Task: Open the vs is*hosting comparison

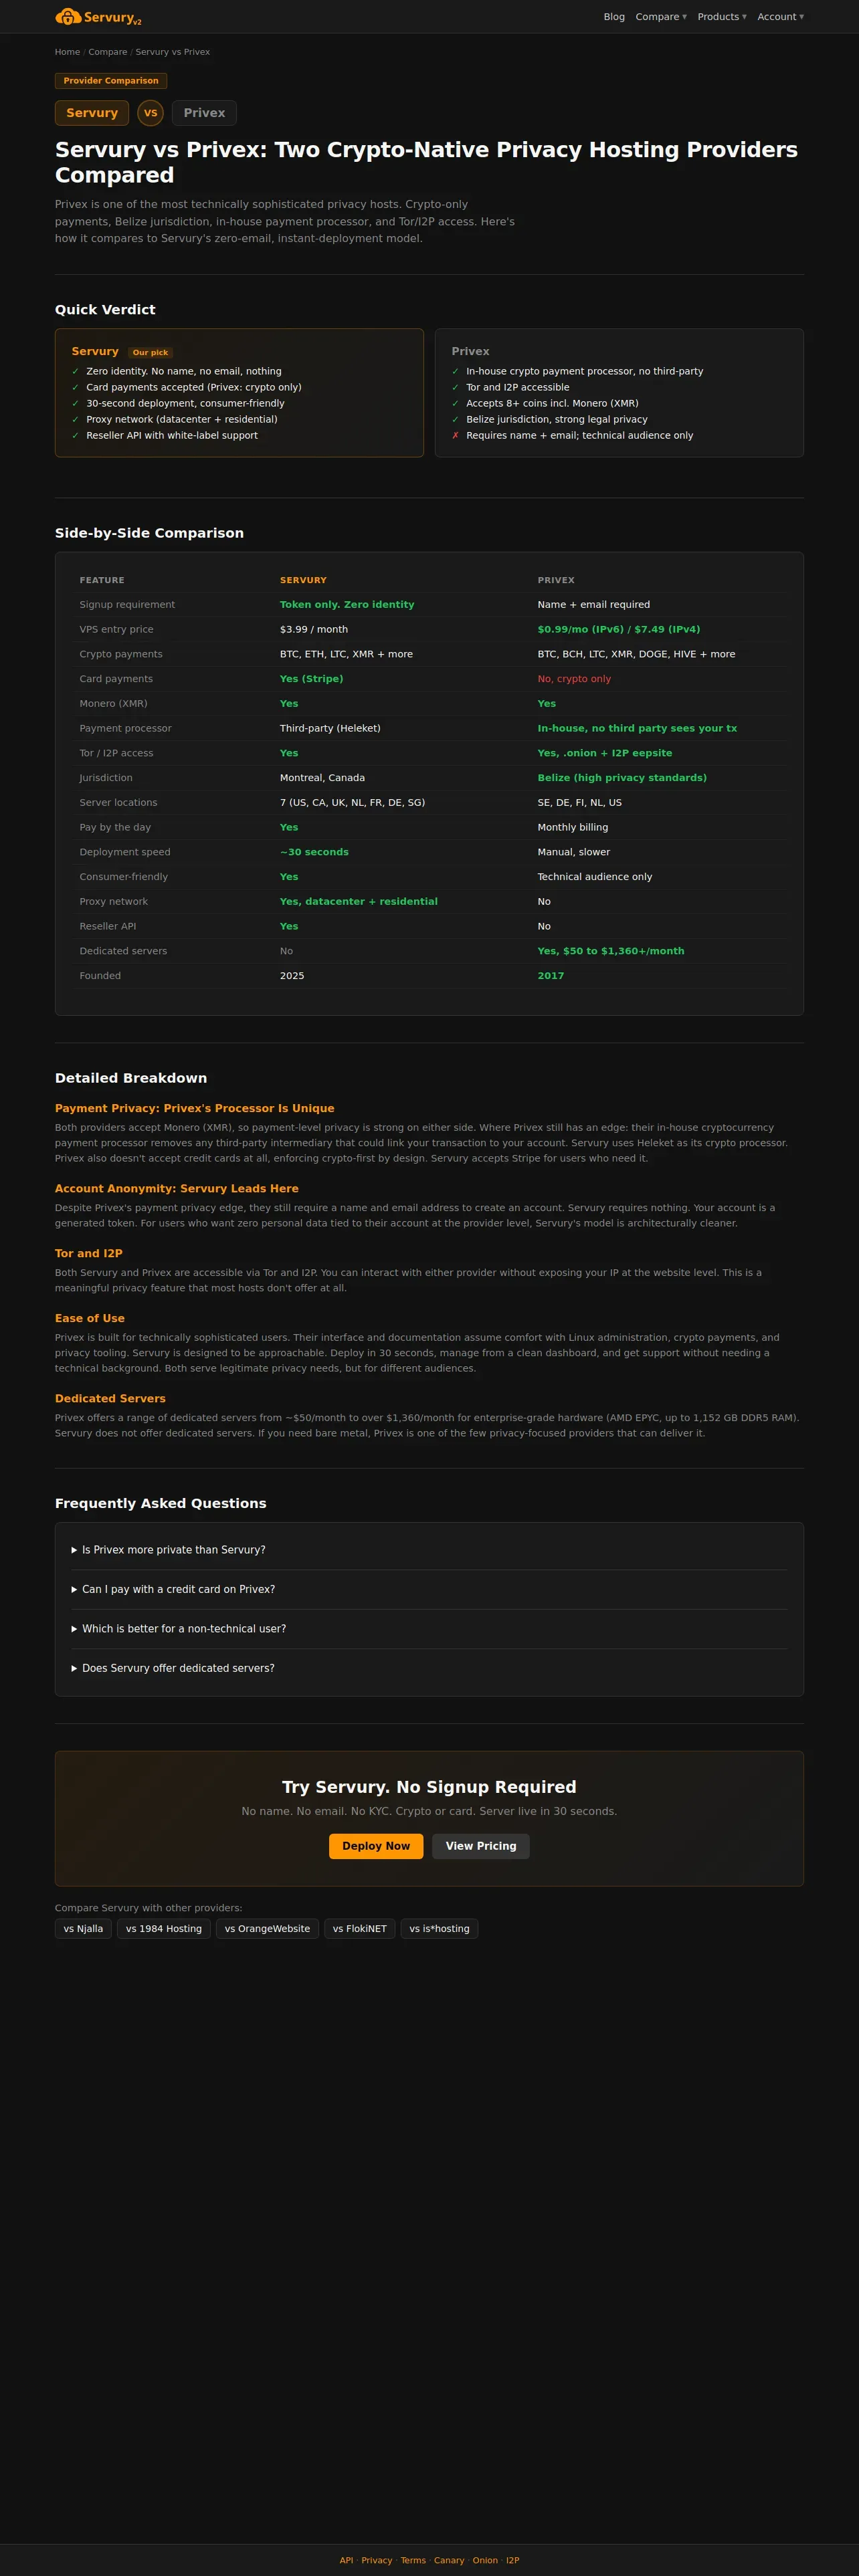Action: (x=439, y=1929)
